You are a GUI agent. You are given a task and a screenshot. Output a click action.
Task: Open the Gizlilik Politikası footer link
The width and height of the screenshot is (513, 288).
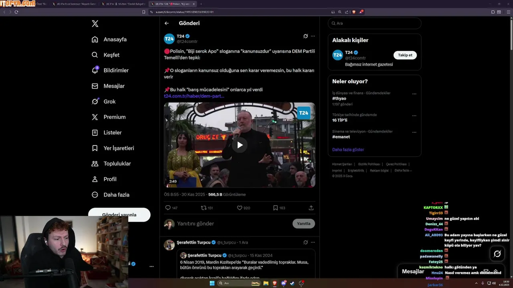coord(369,164)
